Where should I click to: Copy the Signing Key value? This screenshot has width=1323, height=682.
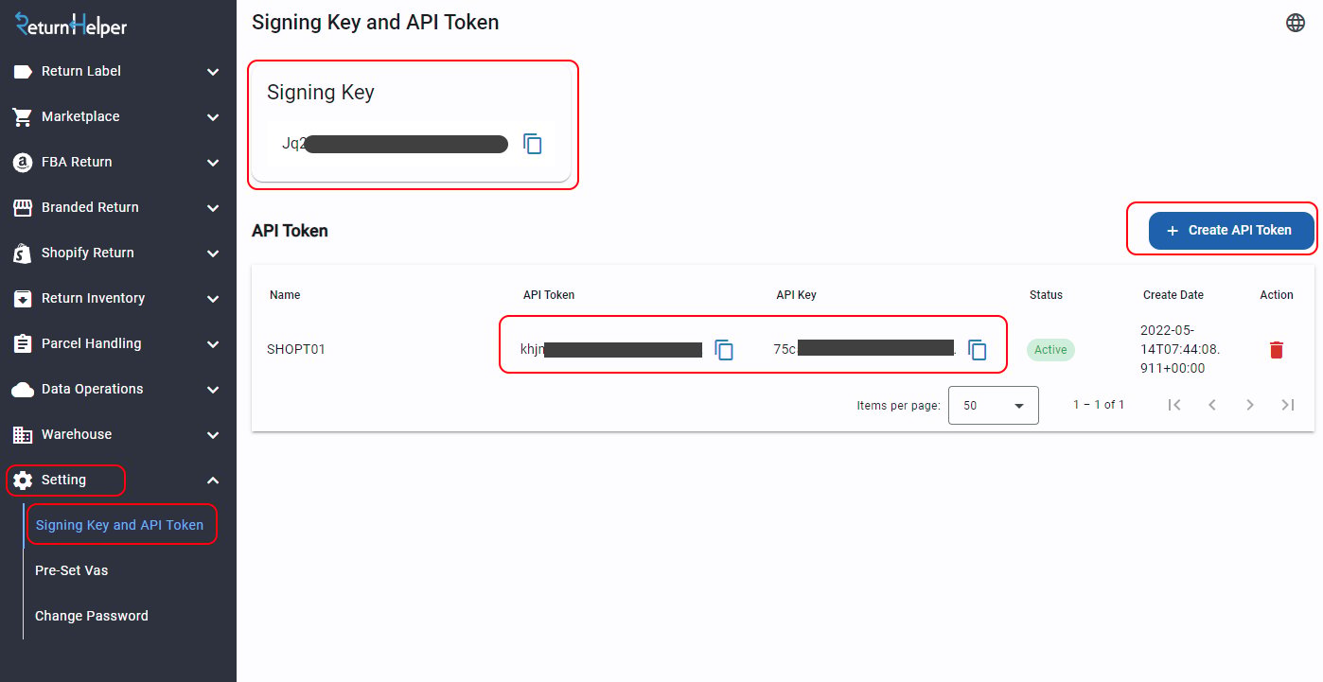click(x=533, y=144)
